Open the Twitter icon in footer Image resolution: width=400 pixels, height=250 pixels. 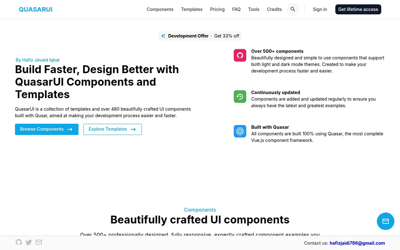coord(29,242)
